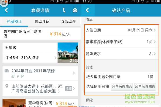Open the 2004年开业 2011年装修 details chevron
This screenshot has height=107, width=161.
pos(74,73)
